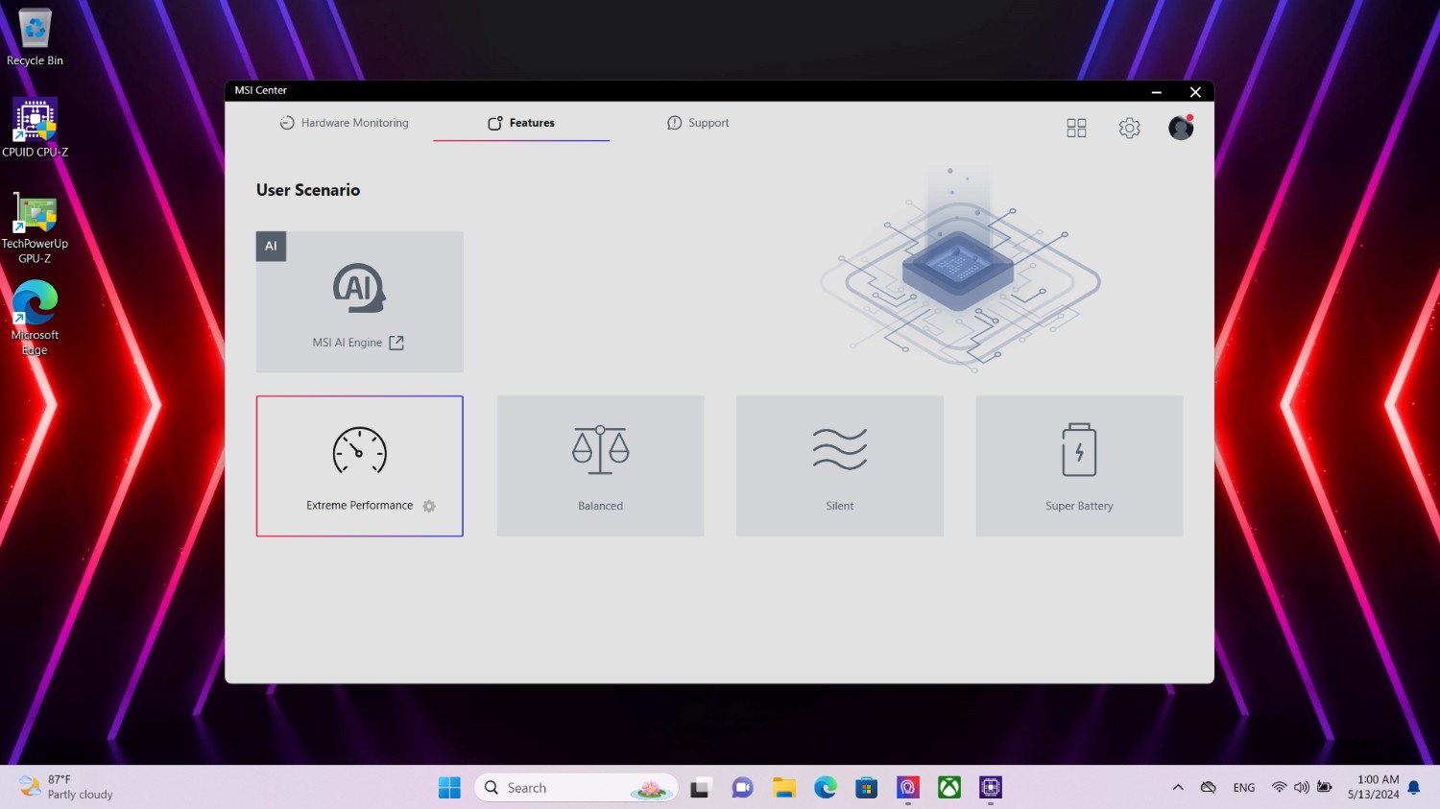Click the cloud sync tray icon
1440x809 pixels.
[x=1209, y=788]
